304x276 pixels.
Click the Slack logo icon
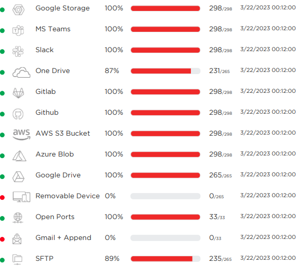[18, 52]
